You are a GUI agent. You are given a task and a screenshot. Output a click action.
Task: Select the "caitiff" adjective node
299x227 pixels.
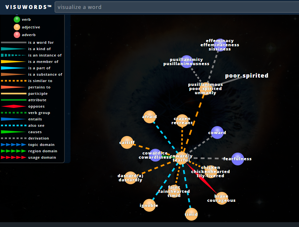pyautogui.click(x=127, y=142)
